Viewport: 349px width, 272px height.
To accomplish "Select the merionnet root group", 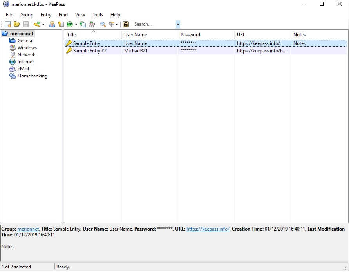I will (22, 34).
